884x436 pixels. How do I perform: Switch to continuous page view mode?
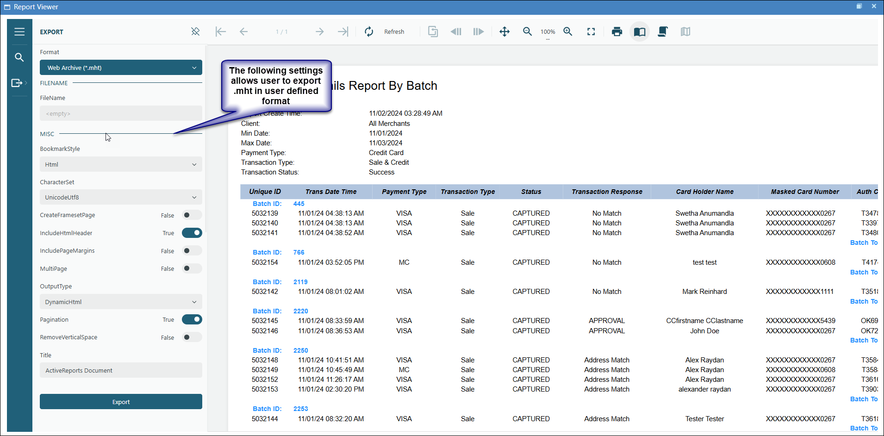pos(662,31)
